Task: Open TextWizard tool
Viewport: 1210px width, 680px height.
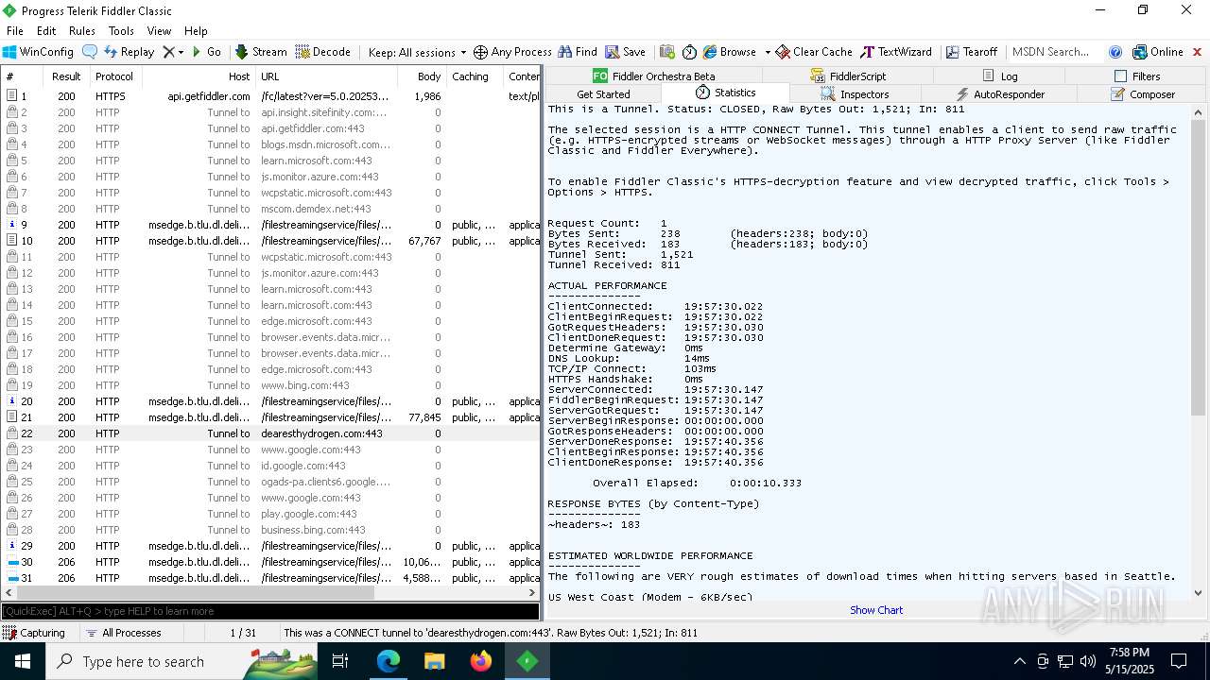Action: [895, 52]
